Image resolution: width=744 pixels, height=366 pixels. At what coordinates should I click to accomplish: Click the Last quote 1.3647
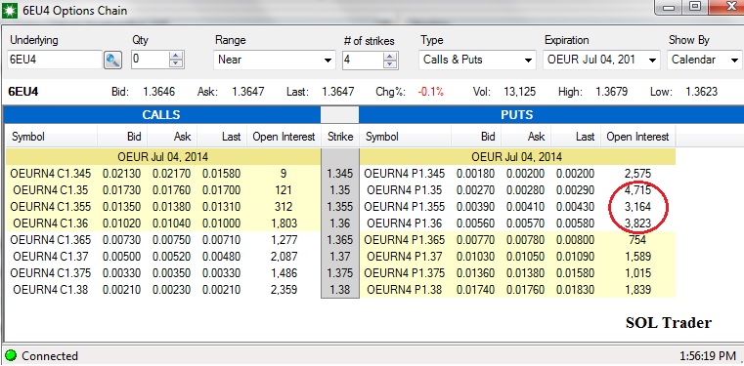(x=338, y=92)
